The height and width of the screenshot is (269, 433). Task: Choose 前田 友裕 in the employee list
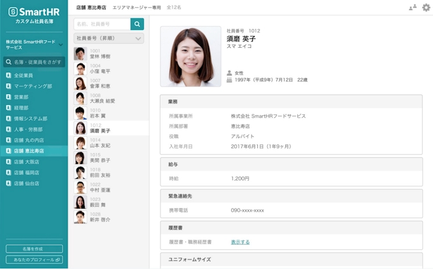pyautogui.click(x=100, y=175)
